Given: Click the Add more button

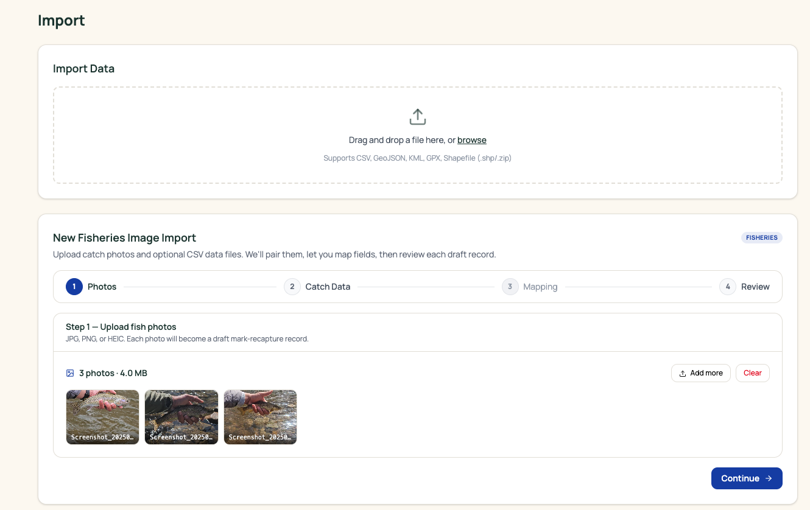Looking at the screenshot, I should 700,373.
